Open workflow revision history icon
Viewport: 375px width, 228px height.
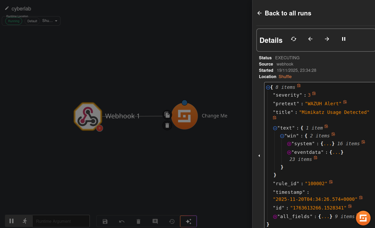(172, 221)
